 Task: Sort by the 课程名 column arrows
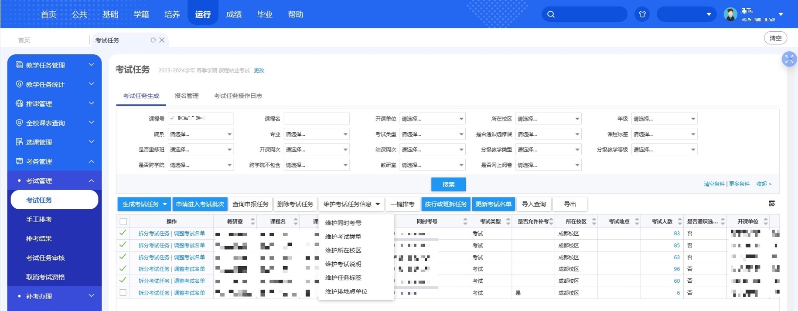(x=296, y=221)
